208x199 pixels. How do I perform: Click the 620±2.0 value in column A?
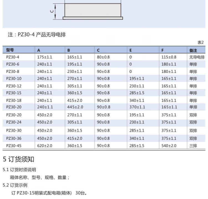[x=45, y=146]
